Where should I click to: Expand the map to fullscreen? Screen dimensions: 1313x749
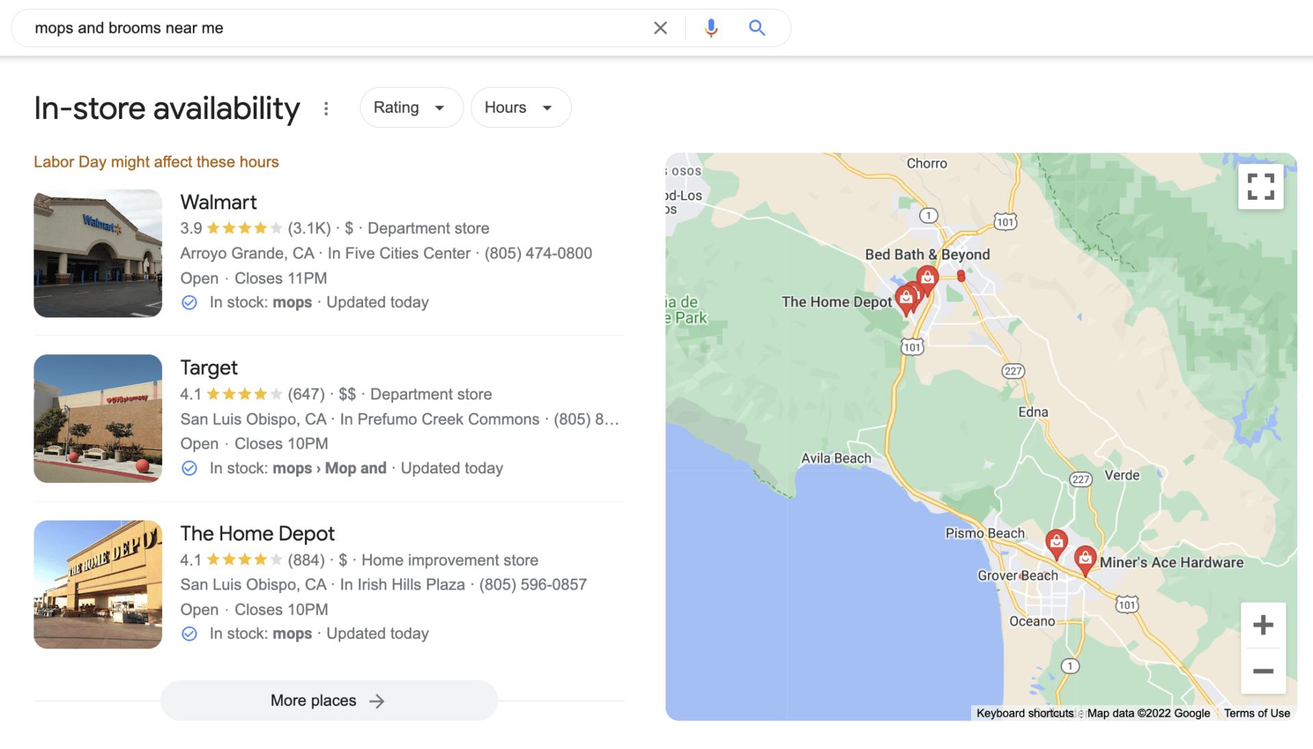1260,186
